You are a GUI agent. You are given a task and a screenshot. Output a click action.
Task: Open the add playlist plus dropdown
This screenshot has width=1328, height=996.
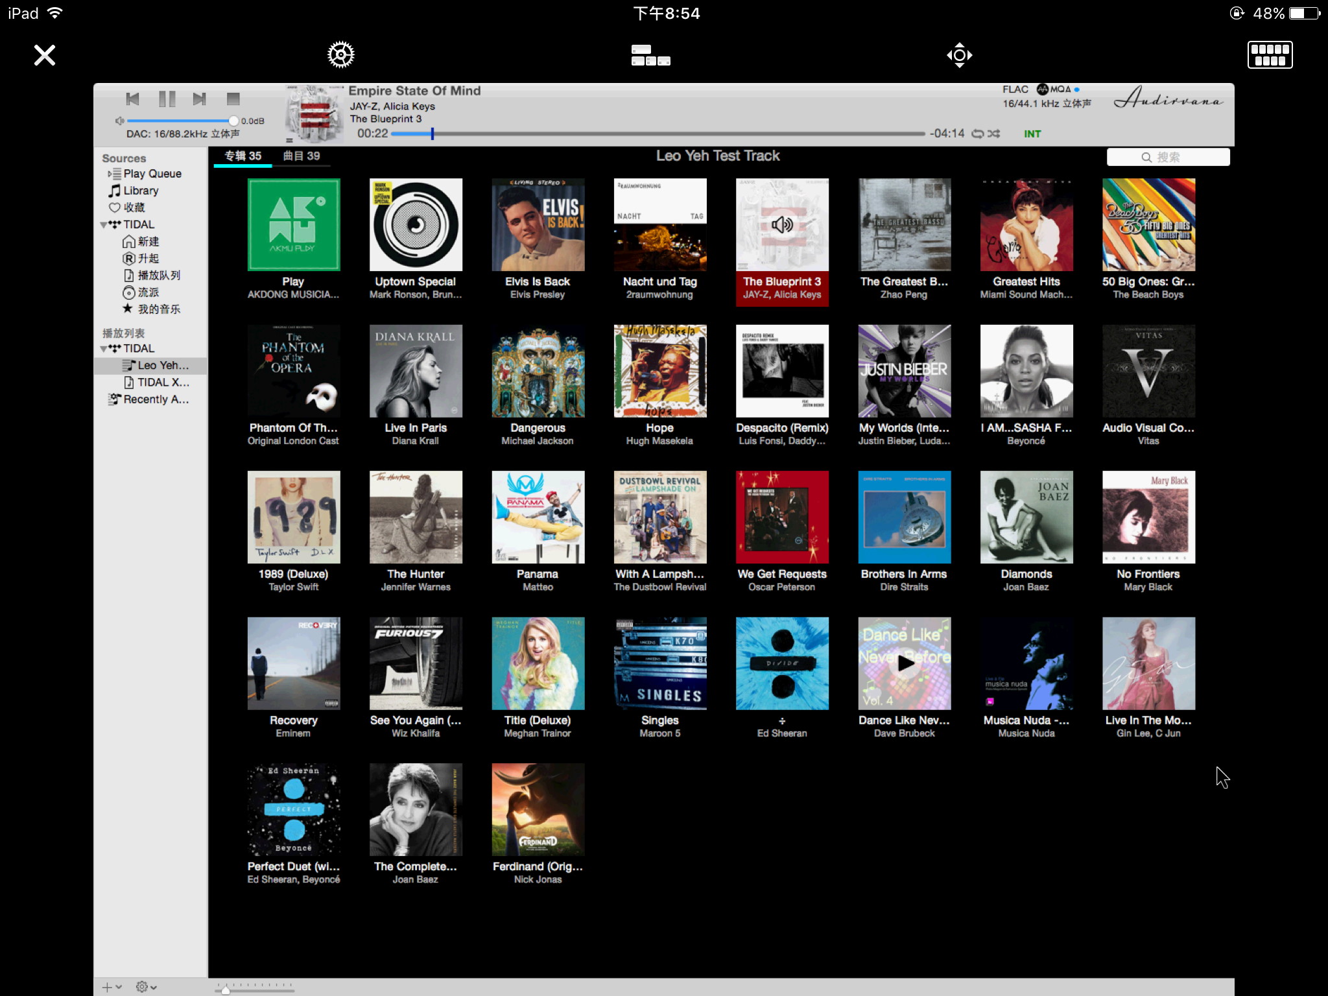click(x=112, y=987)
